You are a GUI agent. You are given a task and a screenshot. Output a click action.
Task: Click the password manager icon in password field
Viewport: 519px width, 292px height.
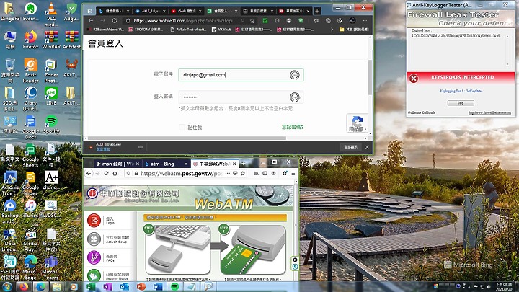(295, 97)
